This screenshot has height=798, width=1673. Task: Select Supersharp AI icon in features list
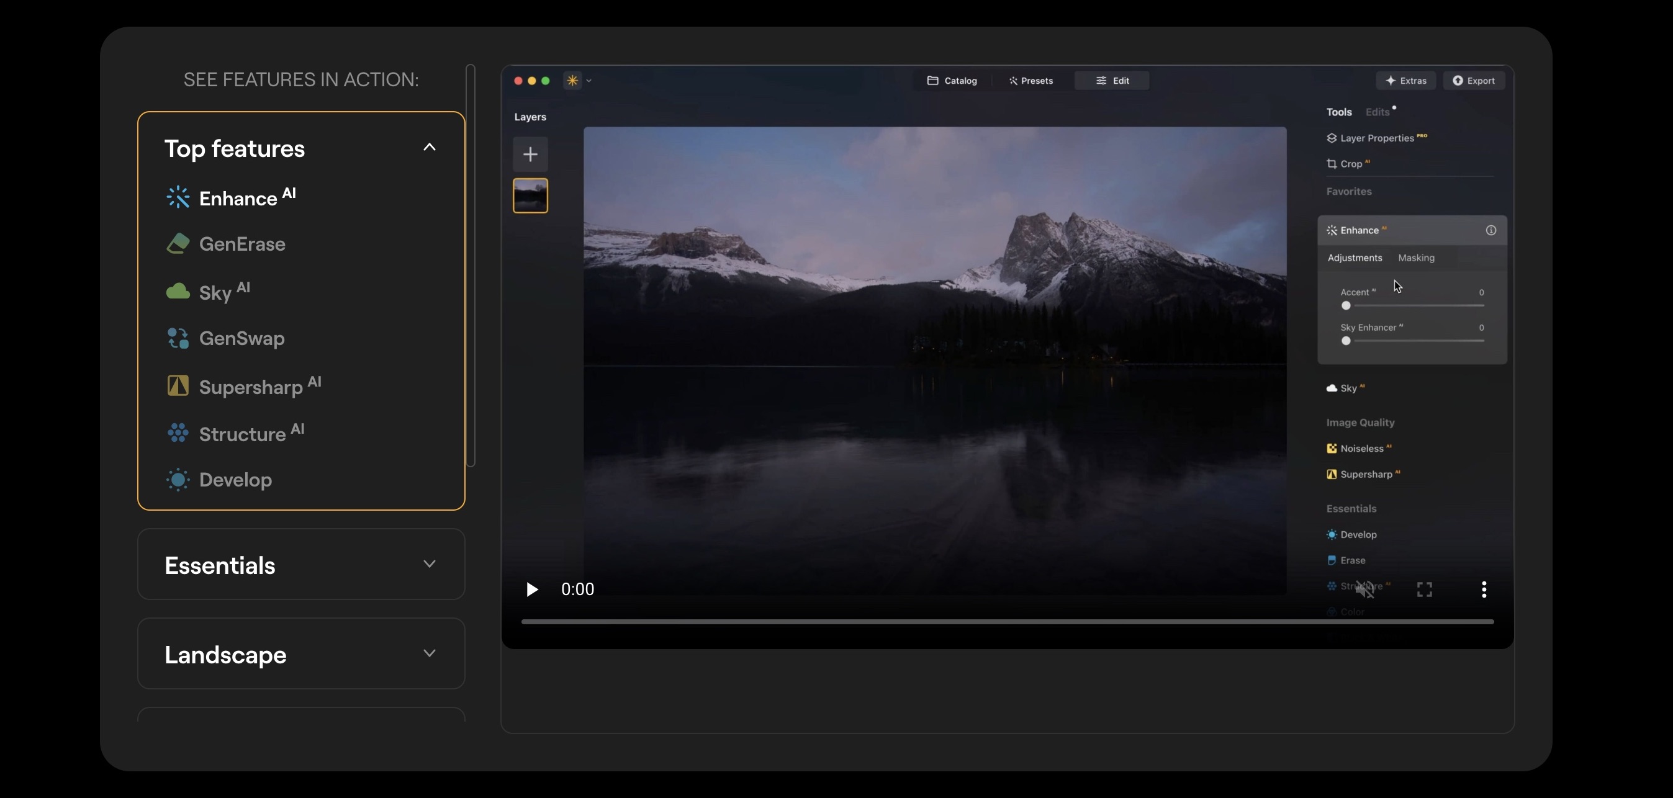click(178, 386)
